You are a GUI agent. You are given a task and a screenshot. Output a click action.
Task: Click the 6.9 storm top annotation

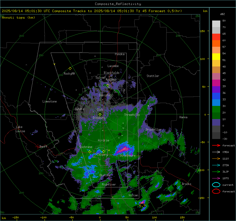[142, 205]
